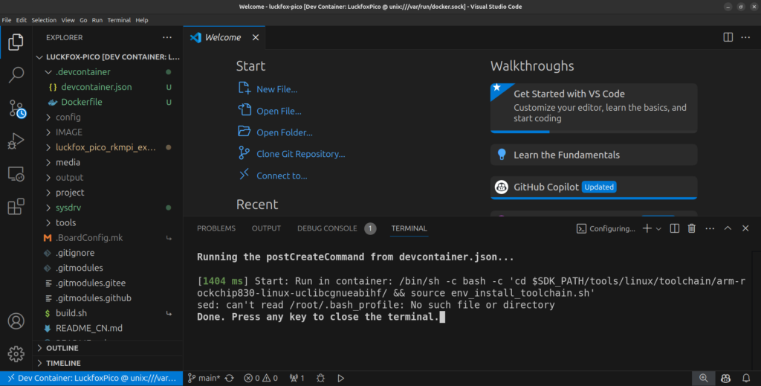This screenshot has height=386, width=761.
Task: Click errors and warnings count in status bar
Action: click(261, 379)
